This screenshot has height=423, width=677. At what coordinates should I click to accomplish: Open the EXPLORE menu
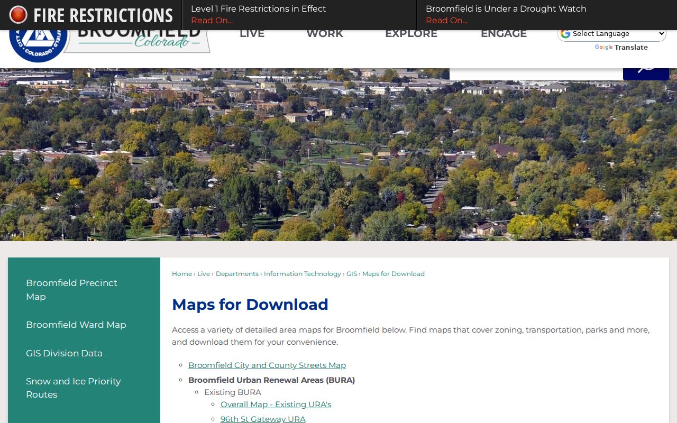click(411, 34)
